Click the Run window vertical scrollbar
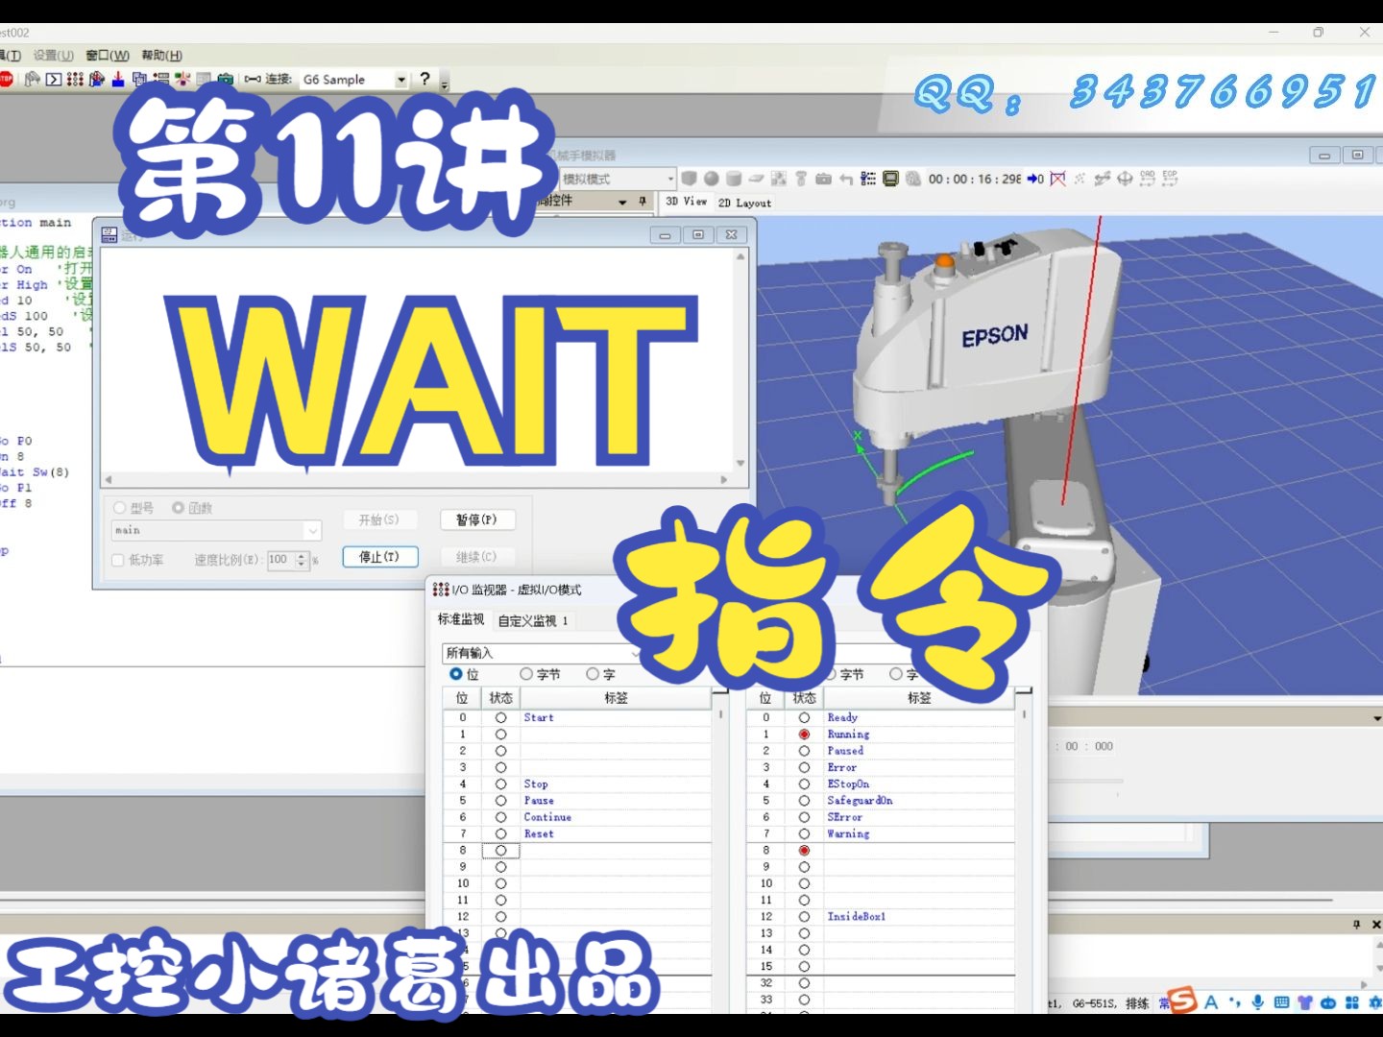The width and height of the screenshot is (1383, 1037). click(x=740, y=359)
